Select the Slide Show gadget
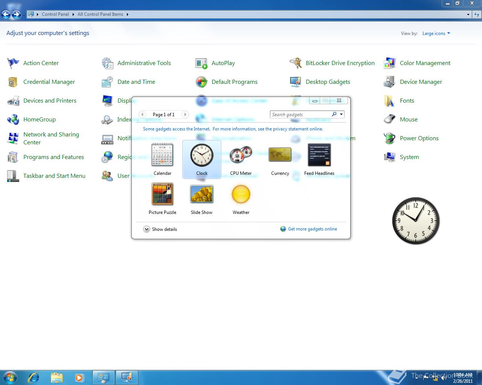 [x=201, y=199]
